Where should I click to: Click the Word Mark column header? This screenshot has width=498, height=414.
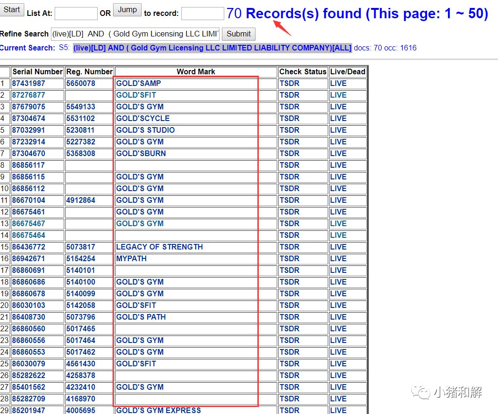[x=196, y=72]
